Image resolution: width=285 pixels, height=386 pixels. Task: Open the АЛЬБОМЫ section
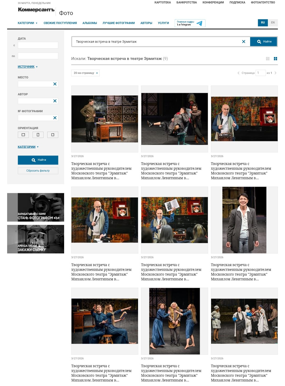pos(90,23)
